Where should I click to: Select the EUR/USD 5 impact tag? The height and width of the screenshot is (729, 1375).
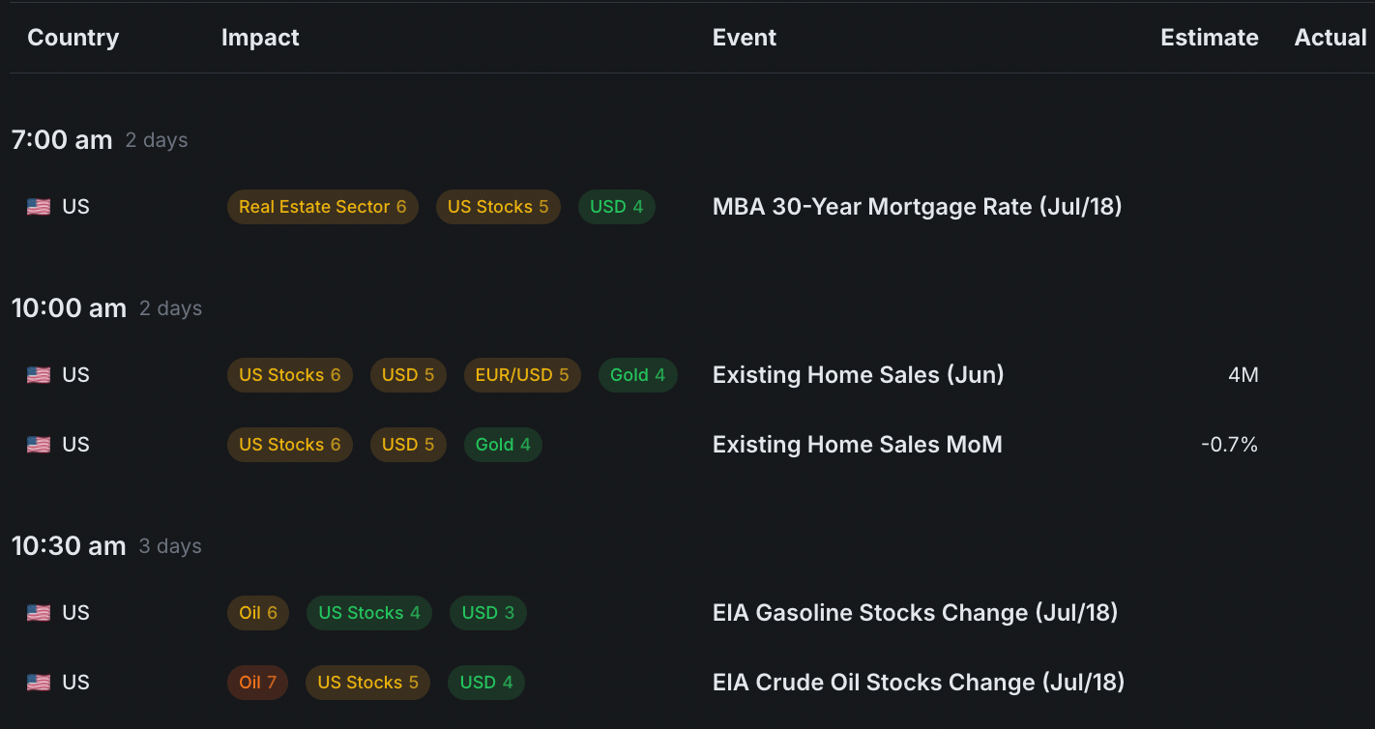(522, 375)
